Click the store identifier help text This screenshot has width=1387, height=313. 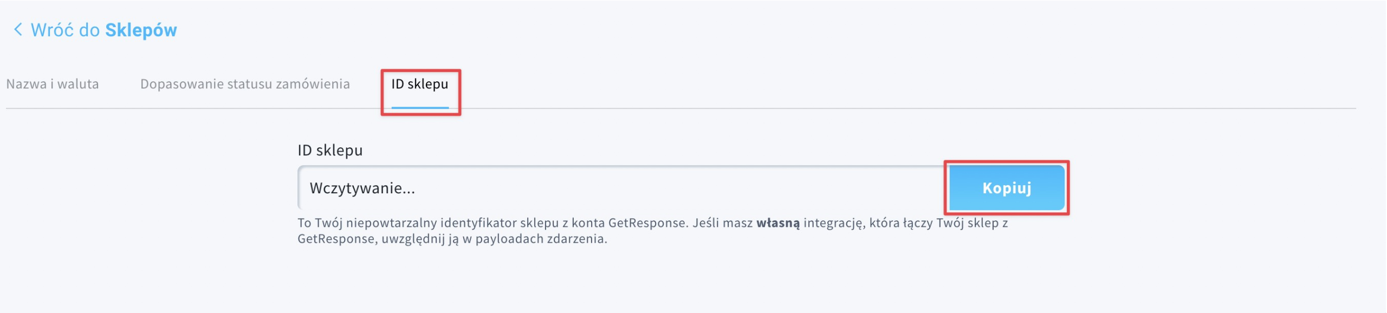[652, 231]
